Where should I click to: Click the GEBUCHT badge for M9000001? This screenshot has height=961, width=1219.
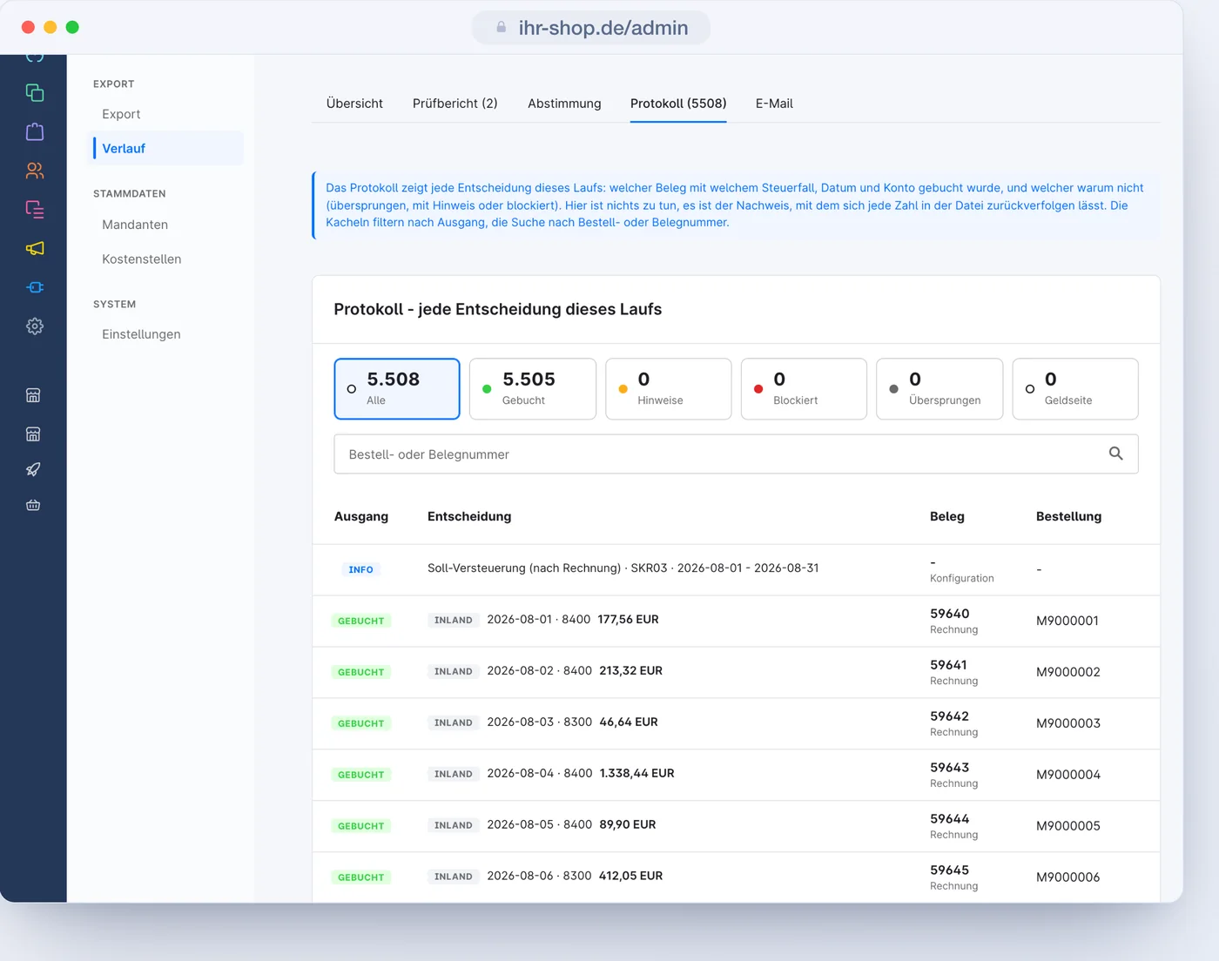click(x=361, y=621)
